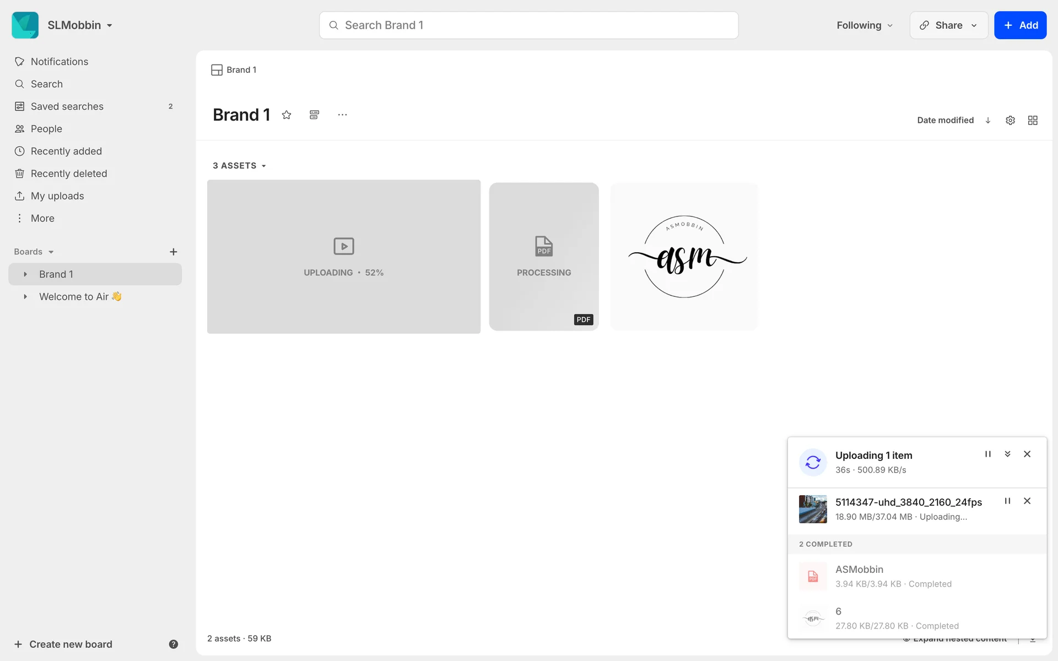
Task: Open the help question mark icon
Action: [x=173, y=644]
